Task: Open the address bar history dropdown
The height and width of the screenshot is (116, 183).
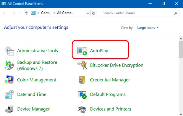Action: point(88,13)
